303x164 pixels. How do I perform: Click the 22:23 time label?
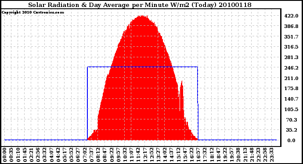[x=258, y=155]
